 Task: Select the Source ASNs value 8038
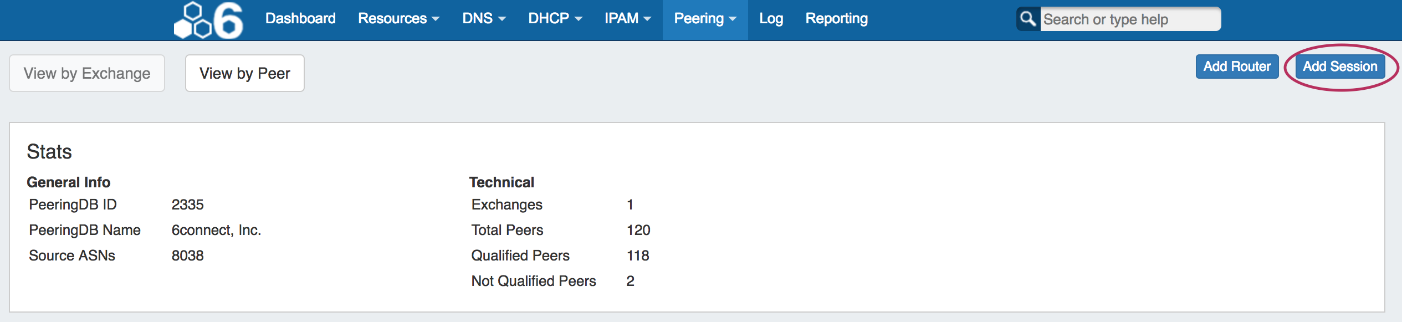pyautogui.click(x=187, y=256)
